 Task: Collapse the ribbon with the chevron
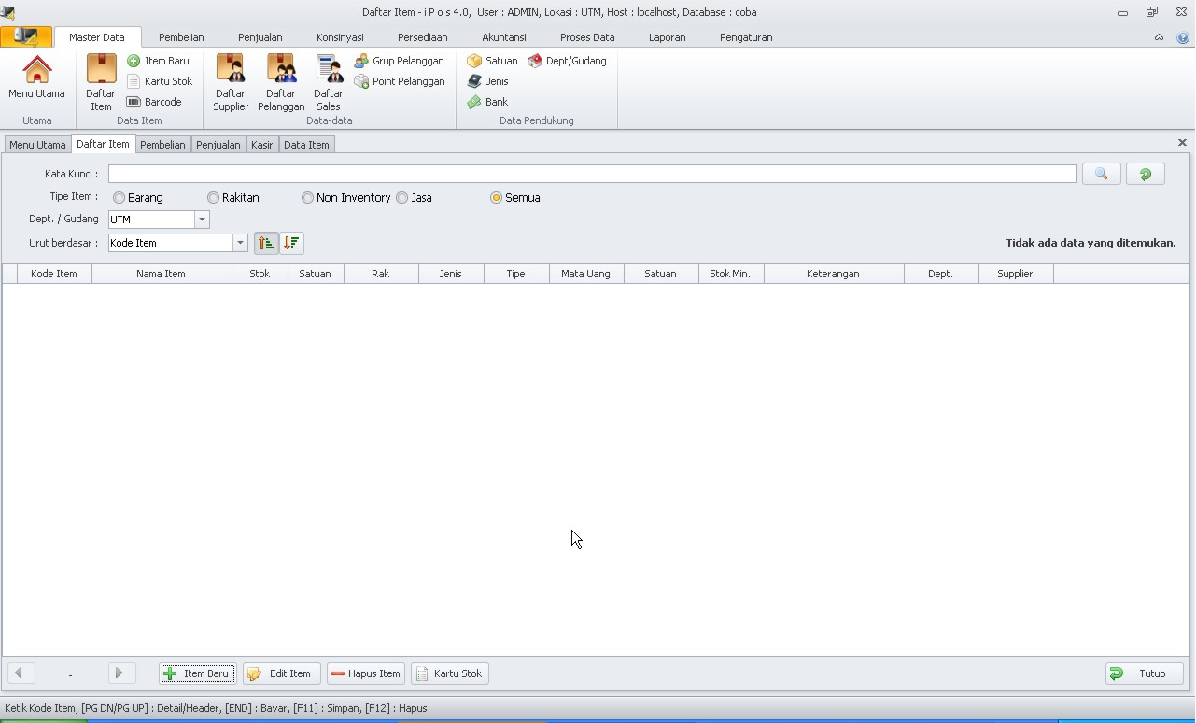tap(1159, 37)
